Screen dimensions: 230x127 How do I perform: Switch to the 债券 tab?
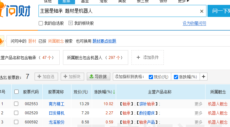[x=163, y=1]
